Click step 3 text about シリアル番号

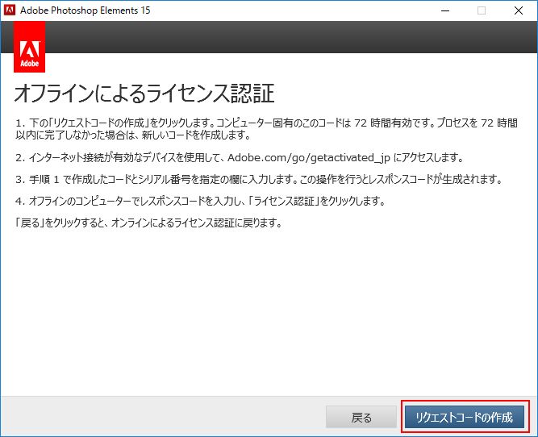(x=259, y=180)
